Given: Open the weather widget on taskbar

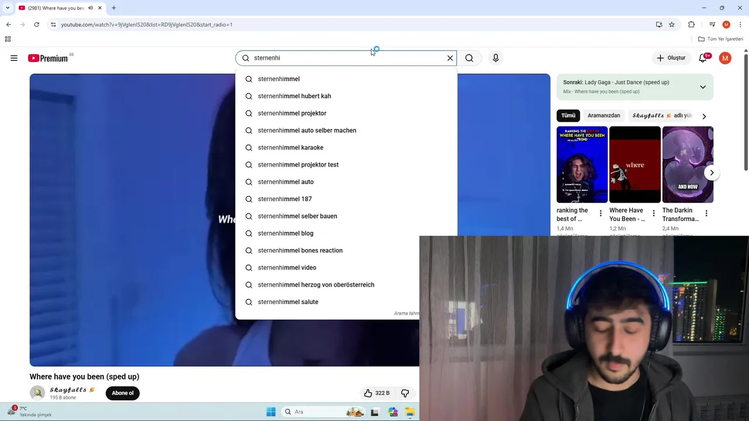Looking at the screenshot, I should click(x=30, y=411).
